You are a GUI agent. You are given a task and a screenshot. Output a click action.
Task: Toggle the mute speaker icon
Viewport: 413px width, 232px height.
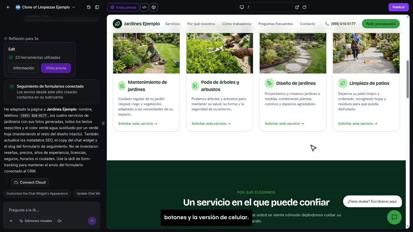(x=60, y=221)
